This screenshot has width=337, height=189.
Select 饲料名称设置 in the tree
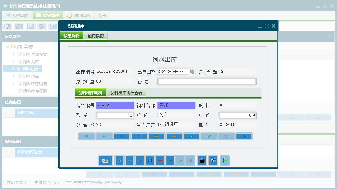coord(35,54)
